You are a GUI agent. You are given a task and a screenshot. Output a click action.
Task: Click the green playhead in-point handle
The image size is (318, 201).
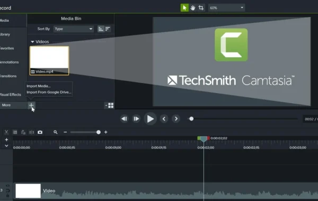click(199, 138)
